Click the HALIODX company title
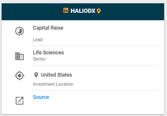 (83, 11)
